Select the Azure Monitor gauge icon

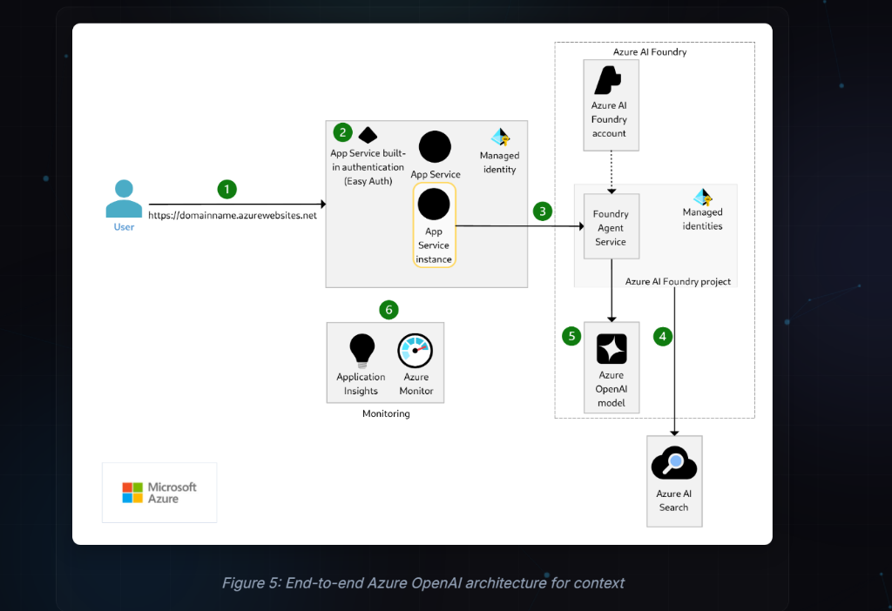pos(416,351)
